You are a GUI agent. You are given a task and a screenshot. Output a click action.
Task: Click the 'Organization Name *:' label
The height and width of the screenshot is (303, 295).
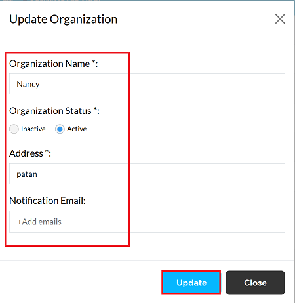(54, 64)
